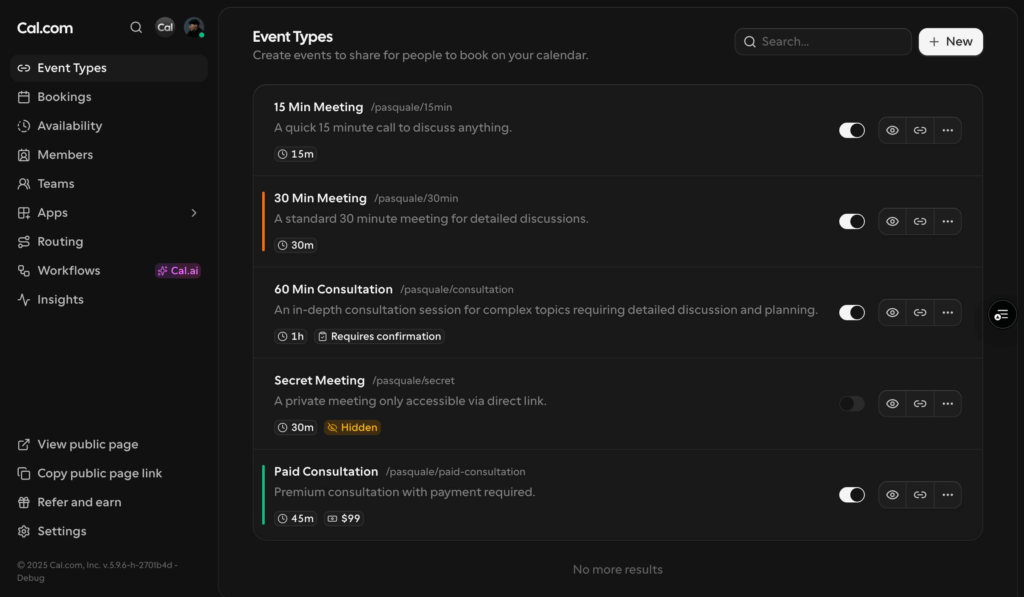Open the Workflows sidebar item

[69, 271]
